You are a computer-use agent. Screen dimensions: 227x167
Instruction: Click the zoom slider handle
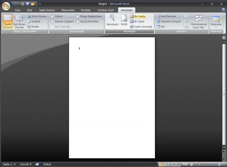coord(199,164)
